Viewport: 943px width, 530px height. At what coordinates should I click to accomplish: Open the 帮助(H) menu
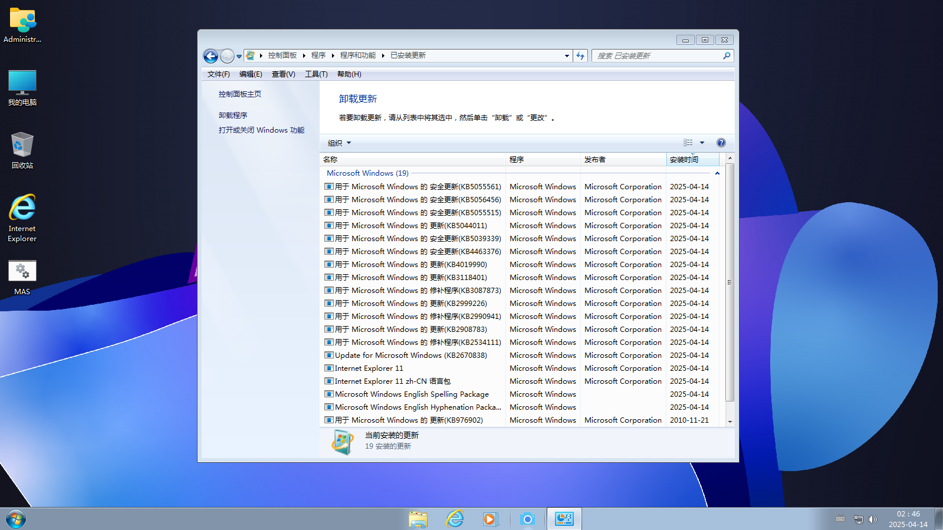coord(349,74)
